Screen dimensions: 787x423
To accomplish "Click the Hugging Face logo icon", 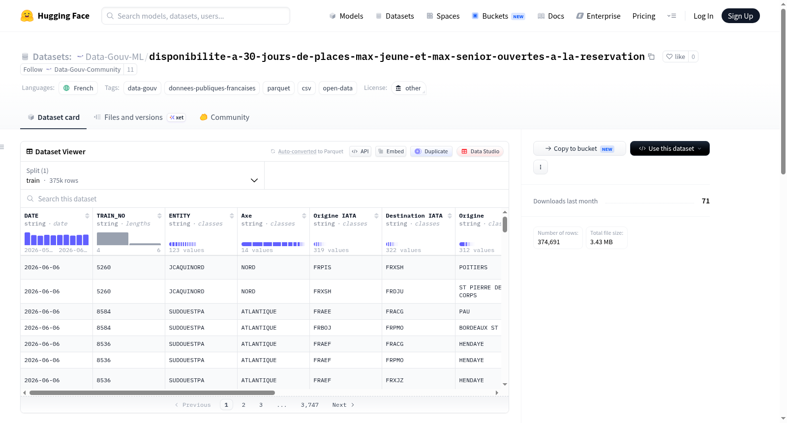I will coord(27,16).
